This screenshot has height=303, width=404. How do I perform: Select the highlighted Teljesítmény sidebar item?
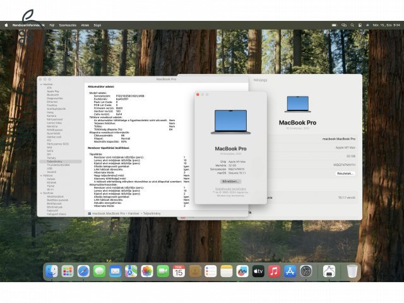click(61, 162)
